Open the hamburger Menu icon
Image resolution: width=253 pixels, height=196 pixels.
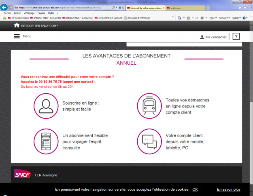coord(17,36)
